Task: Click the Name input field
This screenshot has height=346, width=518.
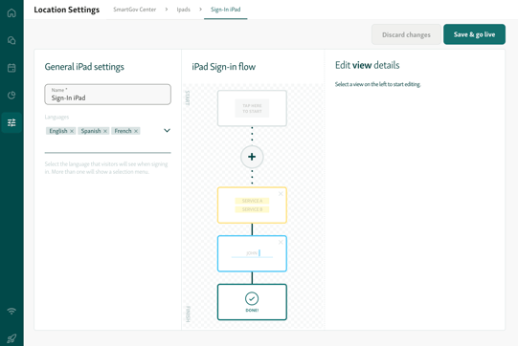Action: point(107,95)
